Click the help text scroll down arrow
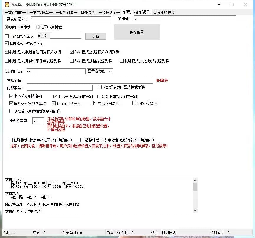 pos(195,210)
